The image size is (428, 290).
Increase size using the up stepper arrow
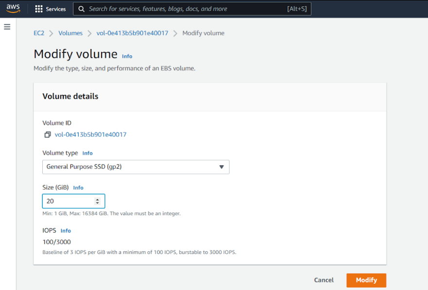[97, 199]
